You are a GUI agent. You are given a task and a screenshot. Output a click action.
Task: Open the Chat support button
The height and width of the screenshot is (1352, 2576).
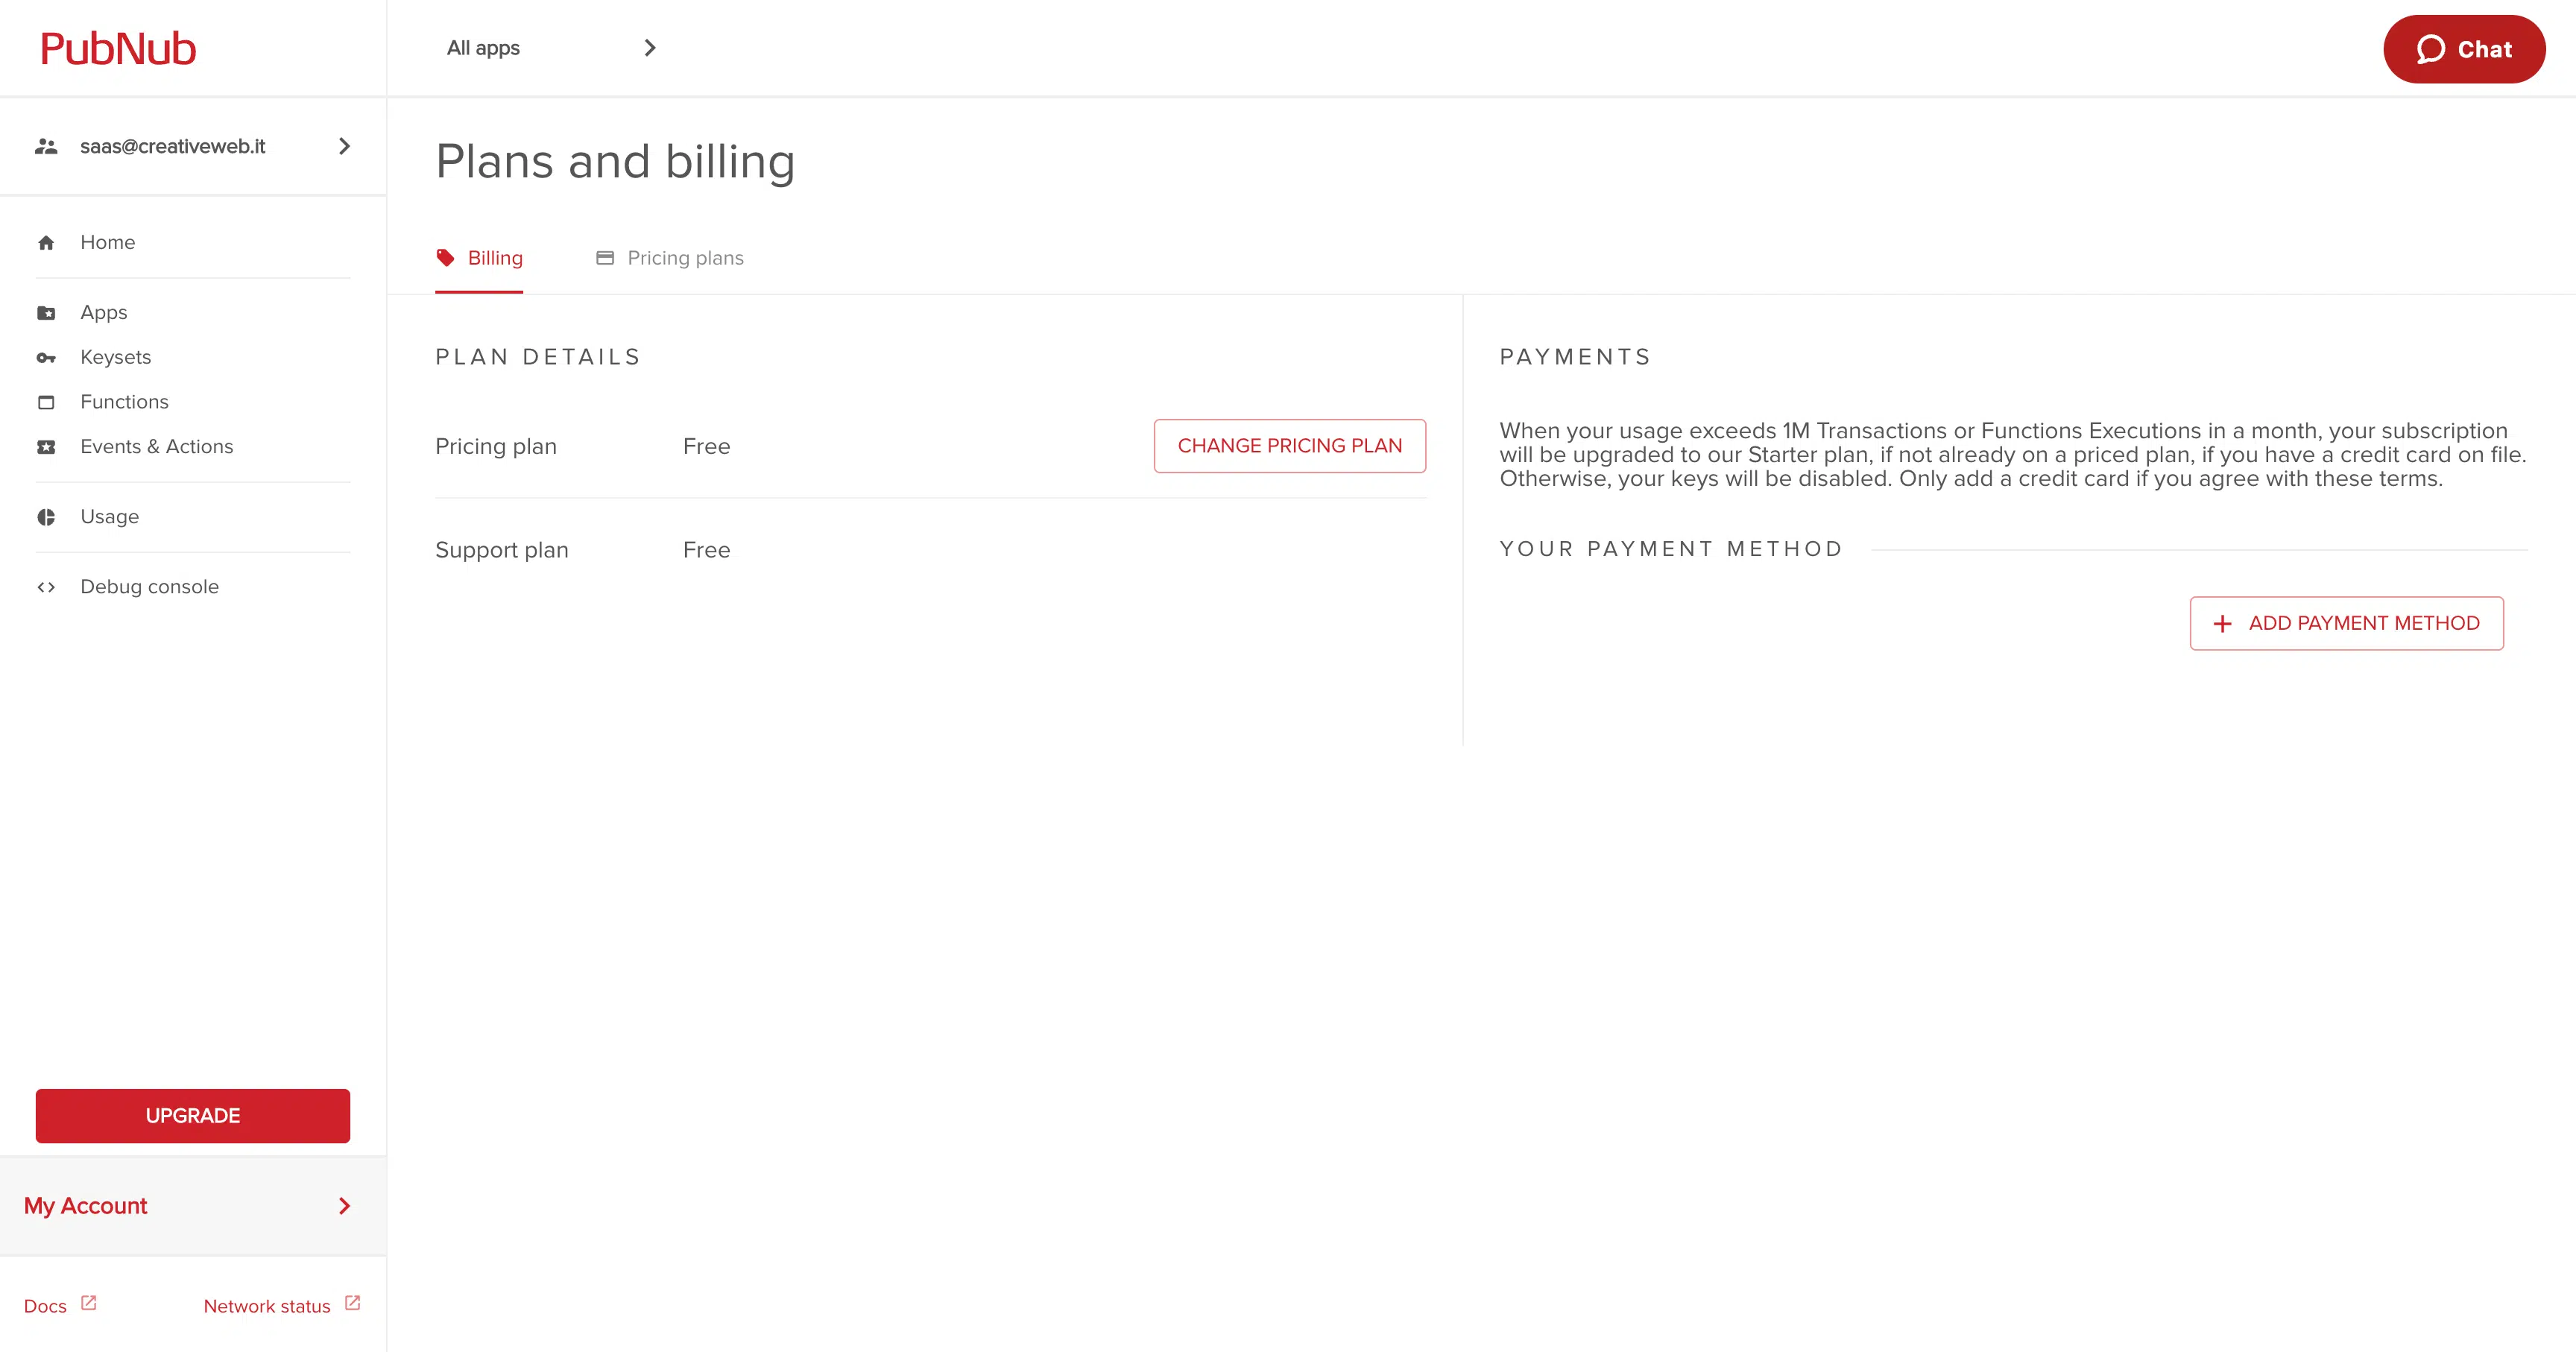tap(2464, 49)
